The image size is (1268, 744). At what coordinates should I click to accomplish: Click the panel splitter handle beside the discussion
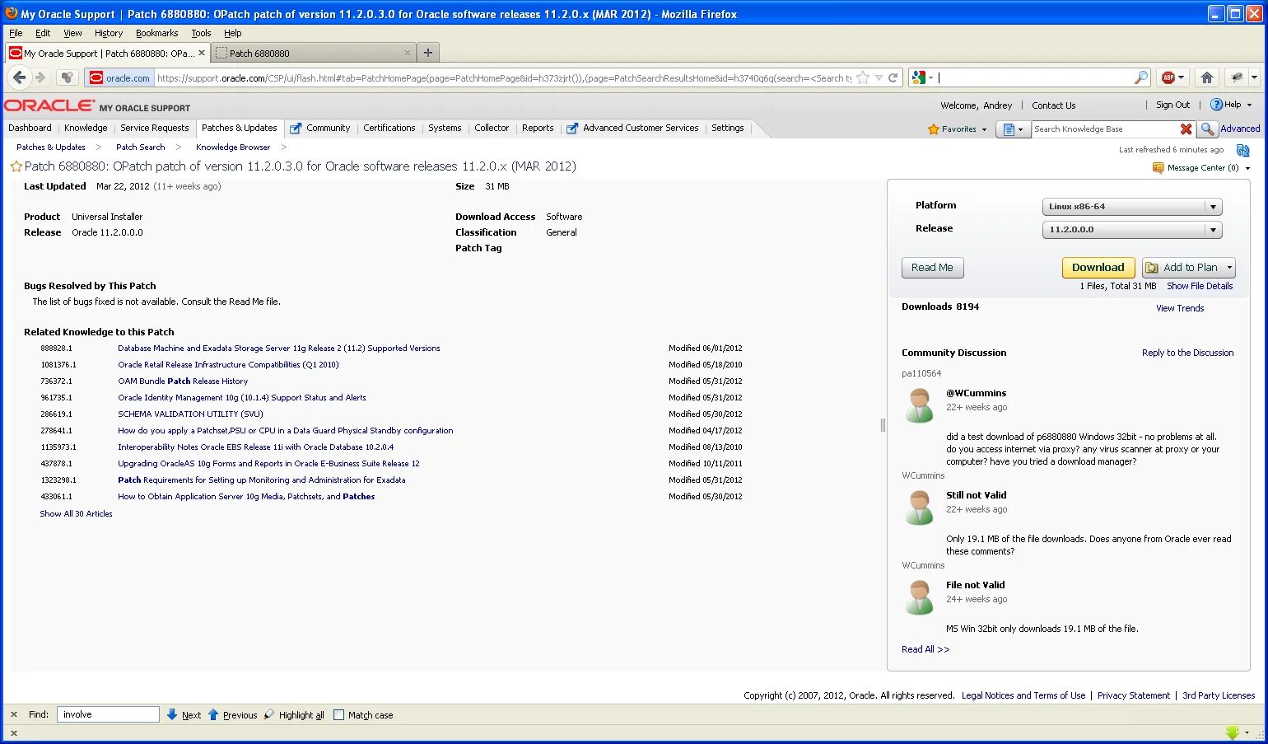click(883, 425)
